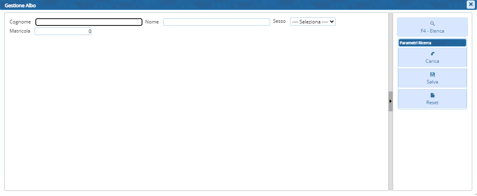Click the Matricola field label
The height and width of the screenshot is (196, 477).
click(x=20, y=31)
